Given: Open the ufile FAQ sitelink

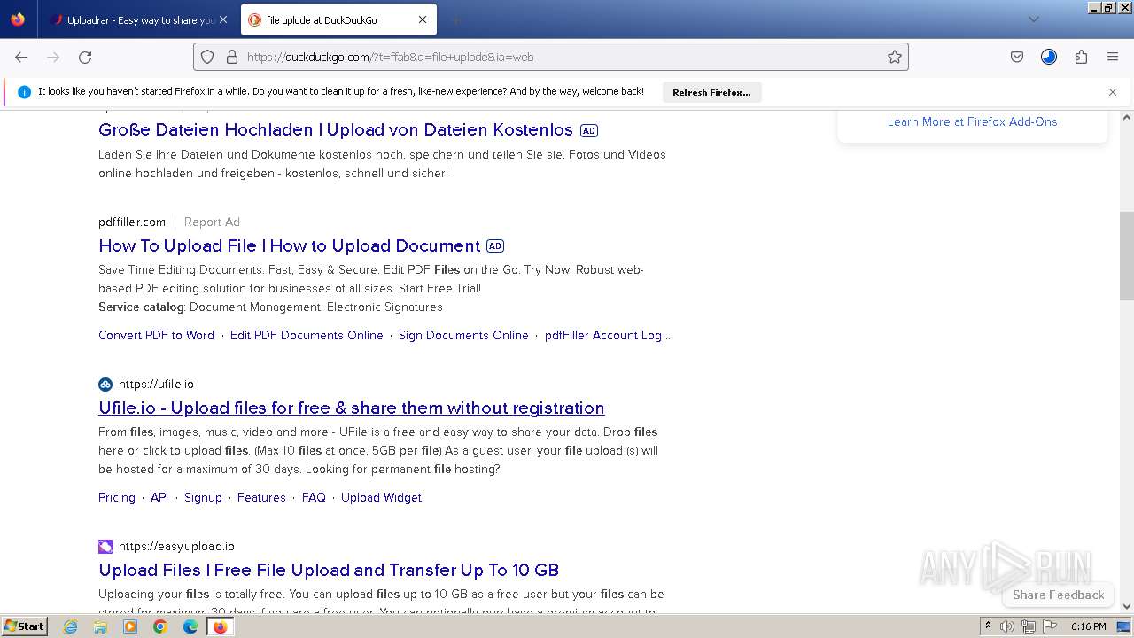Looking at the screenshot, I should coord(314,498).
